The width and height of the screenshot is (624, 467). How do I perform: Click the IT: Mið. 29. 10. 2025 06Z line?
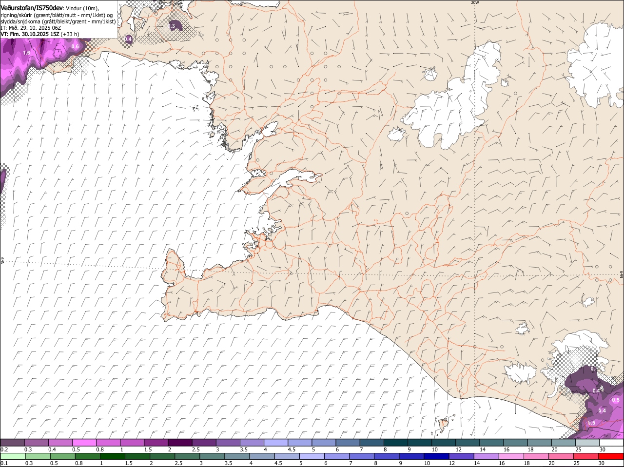pos(31,28)
